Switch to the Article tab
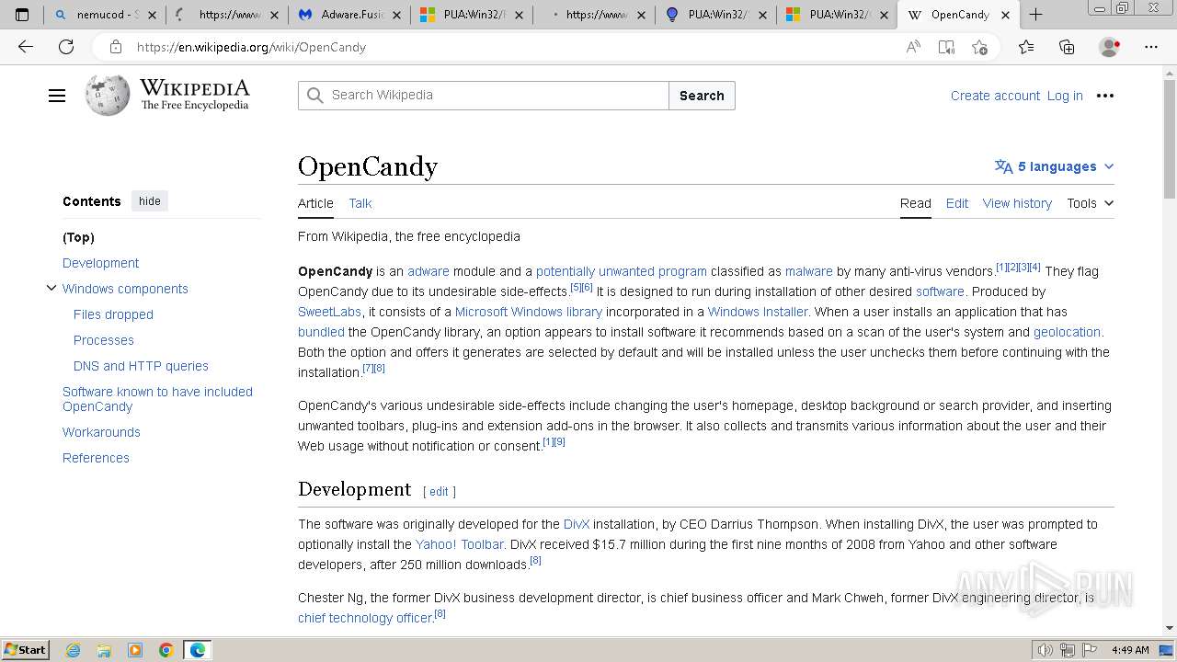This screenshot has height=662, width=1177. tap(315, 203)
